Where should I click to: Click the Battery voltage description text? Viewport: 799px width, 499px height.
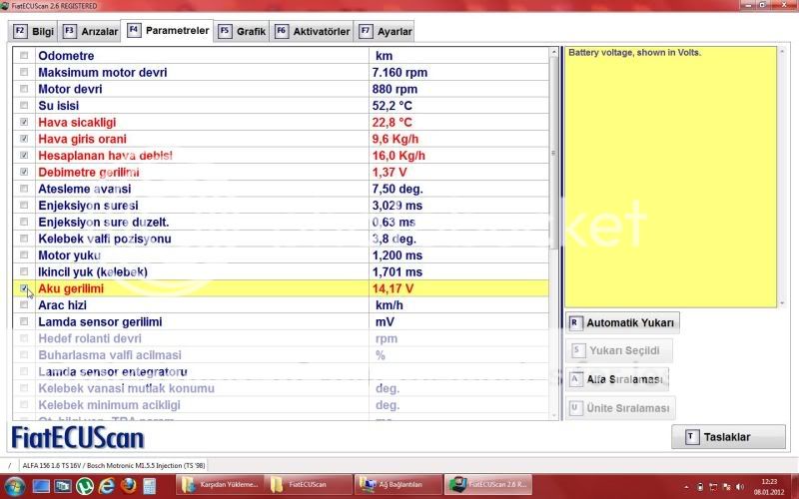(x=634, y=53)
